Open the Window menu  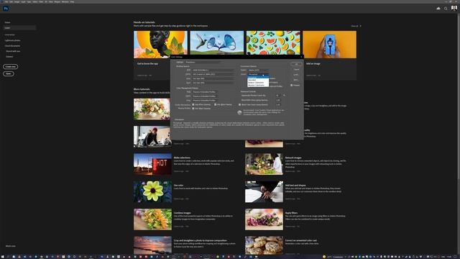tap(65, 1)
